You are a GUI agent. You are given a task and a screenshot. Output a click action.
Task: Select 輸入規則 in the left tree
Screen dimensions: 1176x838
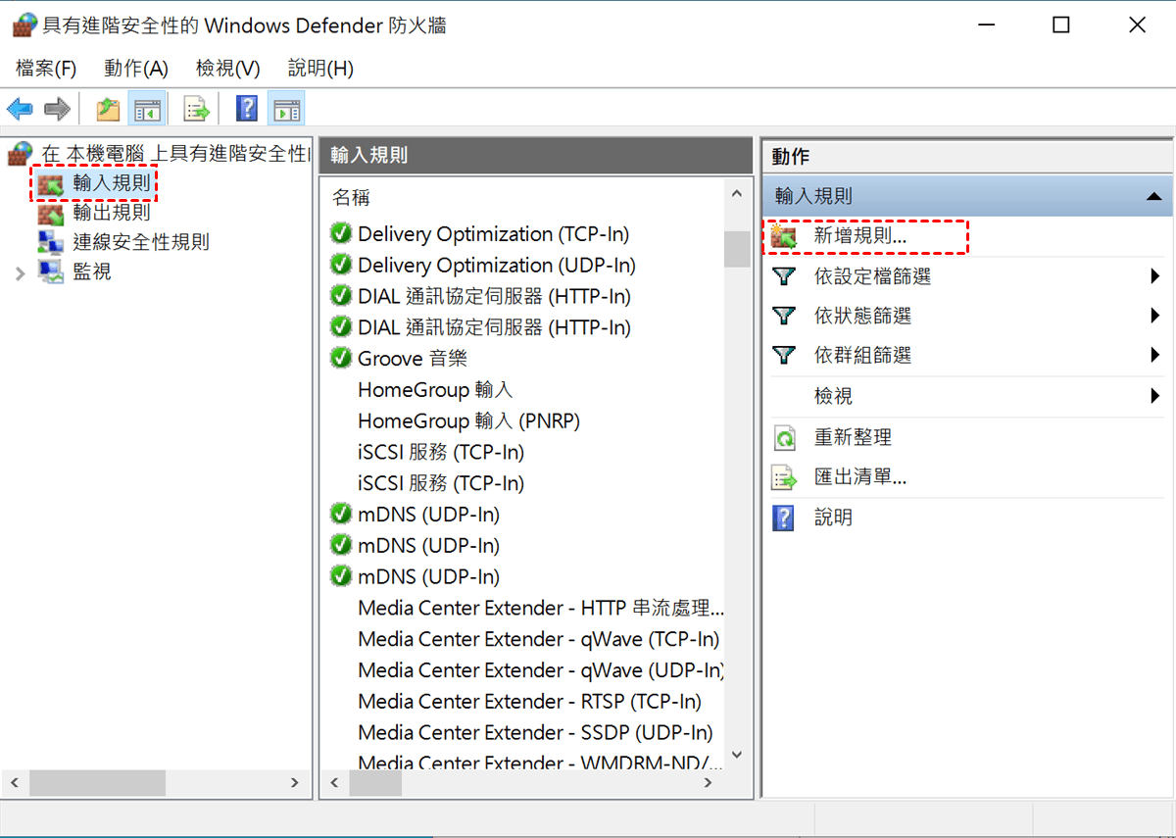[112, 182]
